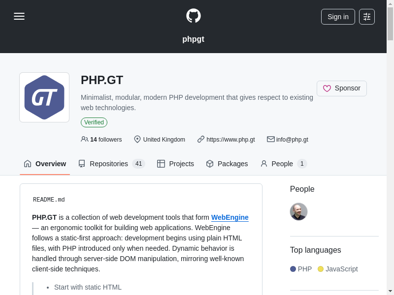The width and height of the screenshot is (394, 295).
Task: Click the member avatar under People
Action: coord(298,212)
